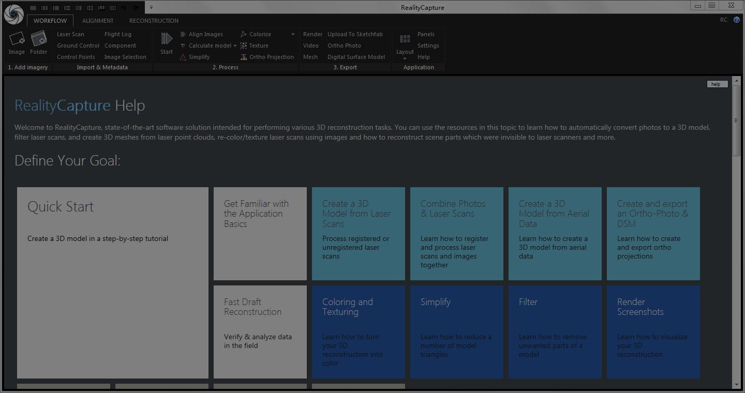This screenshot has width=745, height=393.
Task: Click the Folder import icon
Action: [x=39, y=39]
